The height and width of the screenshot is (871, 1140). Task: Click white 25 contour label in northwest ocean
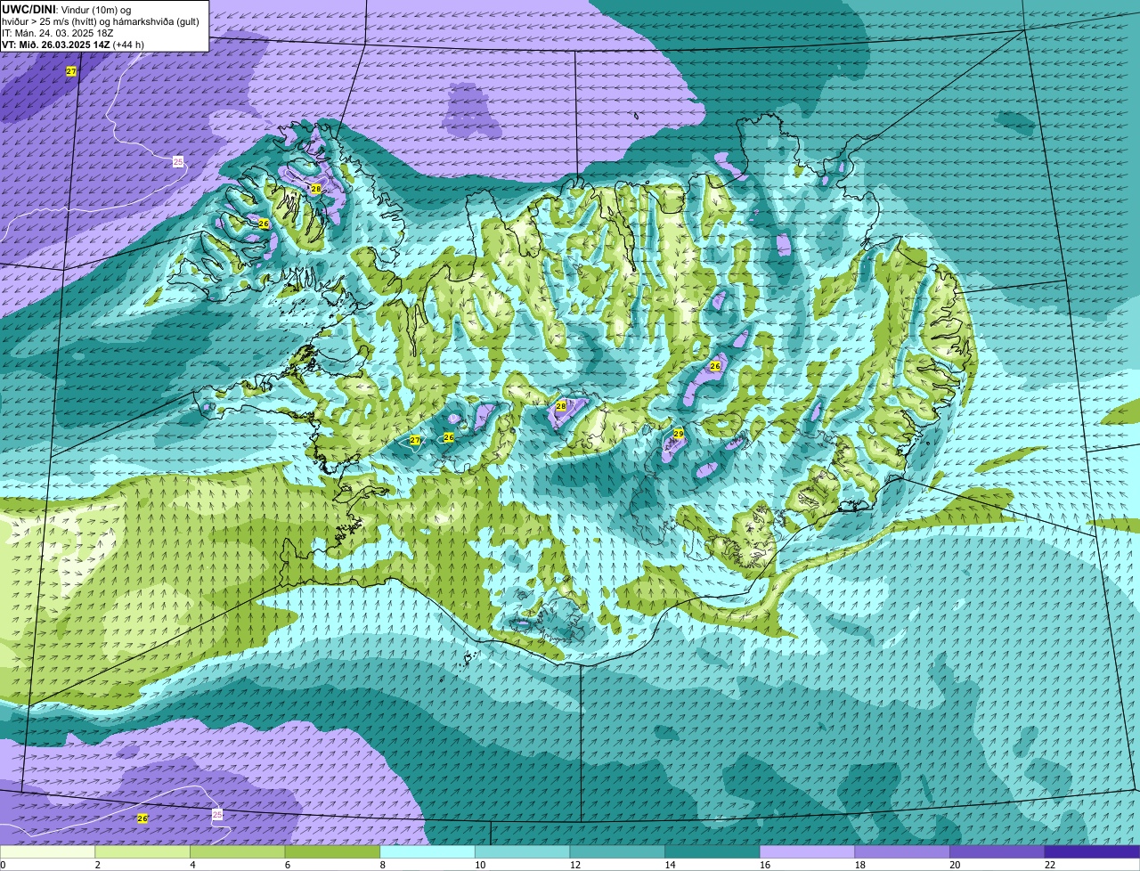coord(178,161)
